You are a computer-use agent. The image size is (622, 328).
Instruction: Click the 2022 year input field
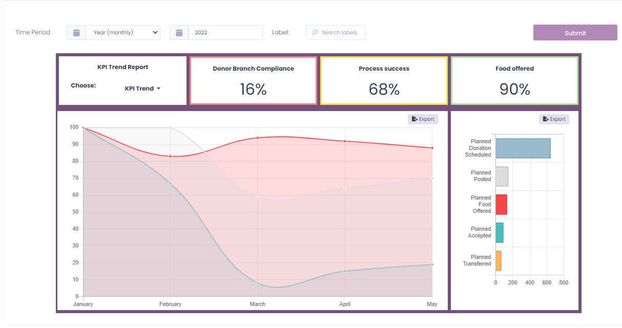pyautogui.click(x=225, y=33)
